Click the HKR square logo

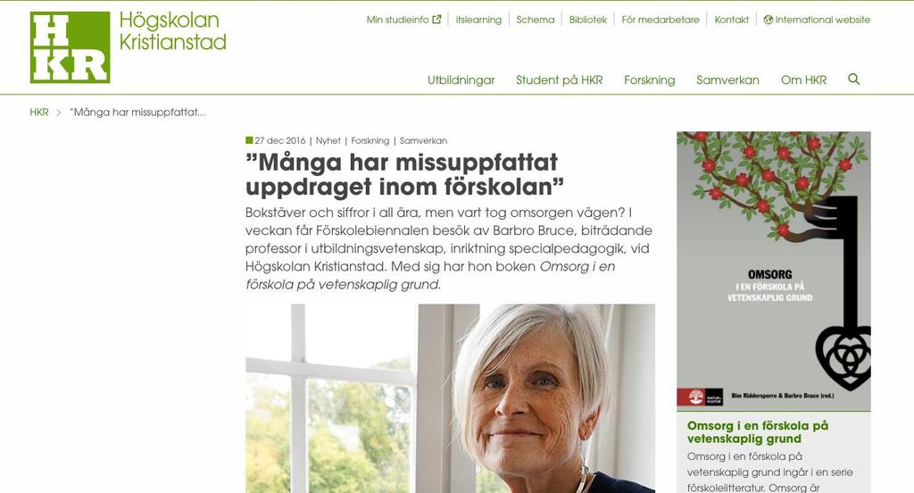[x=70, y=47]
